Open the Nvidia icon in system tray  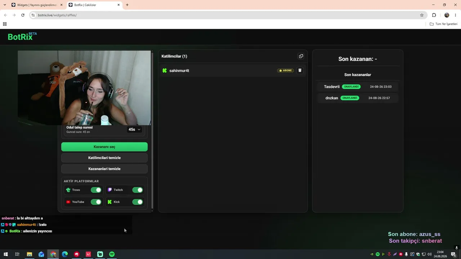click(x=372, y=254)
